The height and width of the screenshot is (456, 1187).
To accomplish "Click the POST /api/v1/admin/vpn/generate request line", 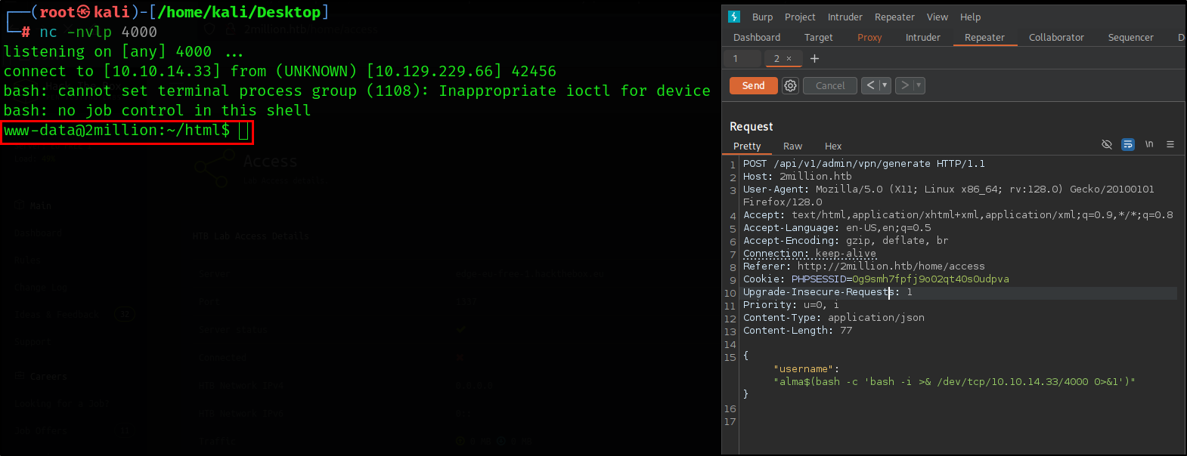I will coord(864,163).
